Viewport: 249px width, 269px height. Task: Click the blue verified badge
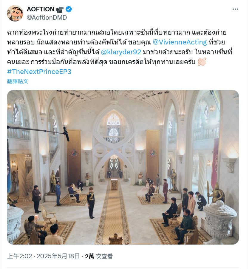(69, 9)
